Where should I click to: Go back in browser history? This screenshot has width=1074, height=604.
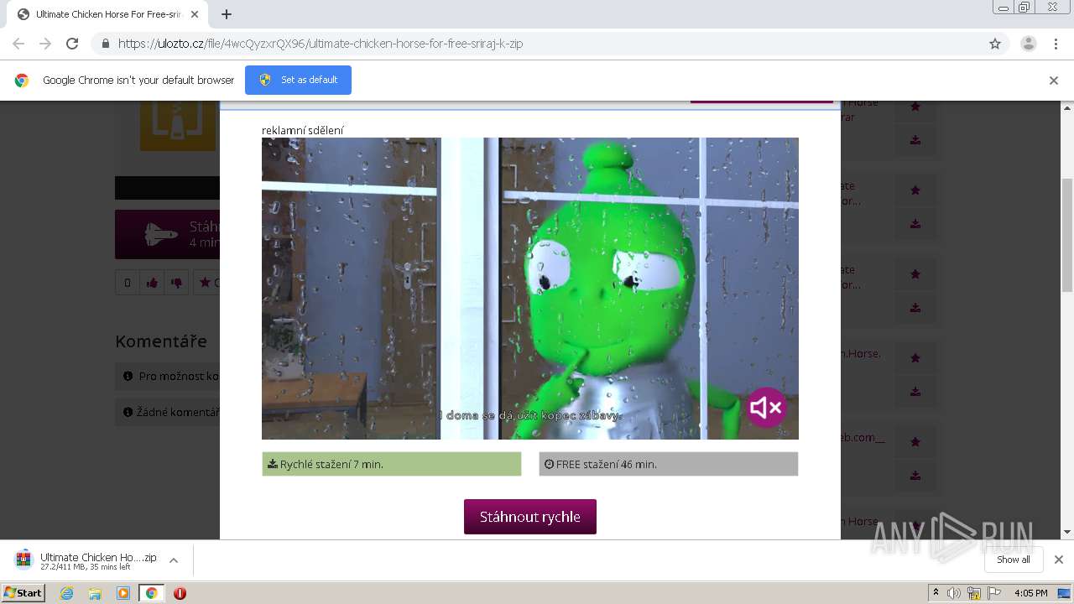18,44
